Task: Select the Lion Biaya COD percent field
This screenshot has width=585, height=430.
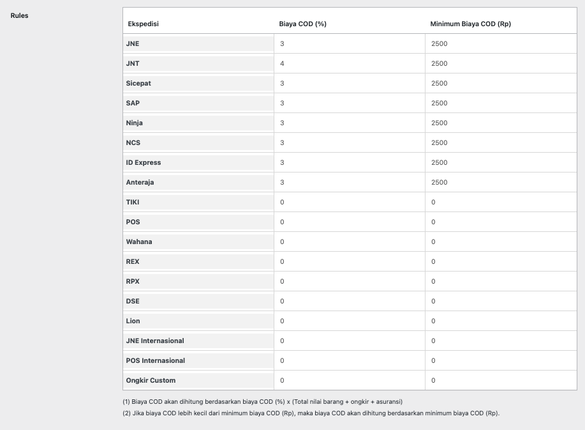Action: point(349,321)
